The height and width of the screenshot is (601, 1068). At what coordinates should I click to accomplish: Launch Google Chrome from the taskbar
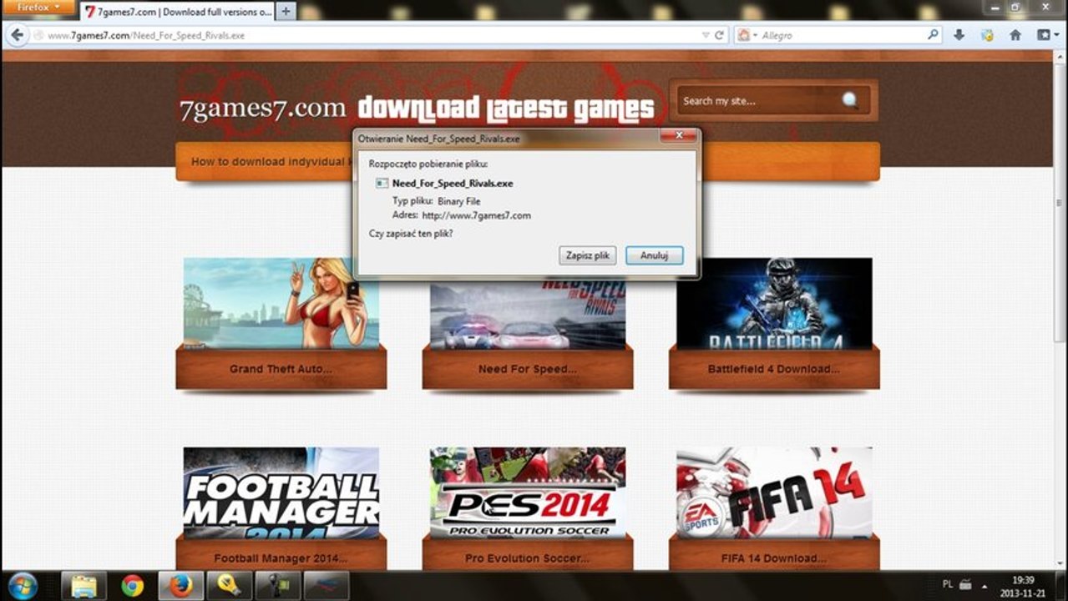point(132,586)
